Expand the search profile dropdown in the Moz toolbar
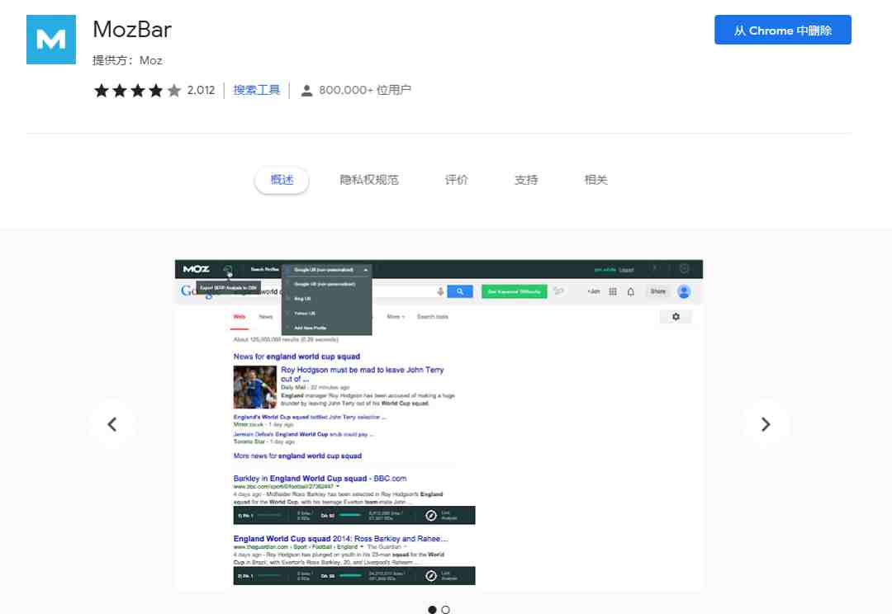Screen dimensions: 892x614 coord(327,270)
